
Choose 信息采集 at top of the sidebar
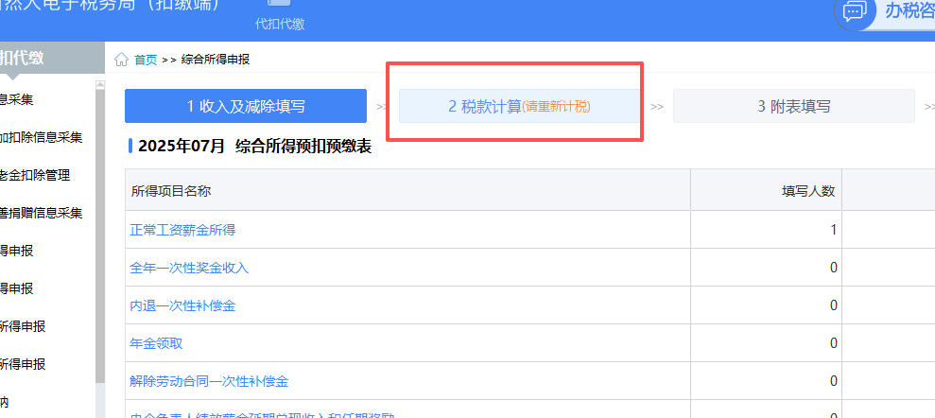tap(23, 99)
